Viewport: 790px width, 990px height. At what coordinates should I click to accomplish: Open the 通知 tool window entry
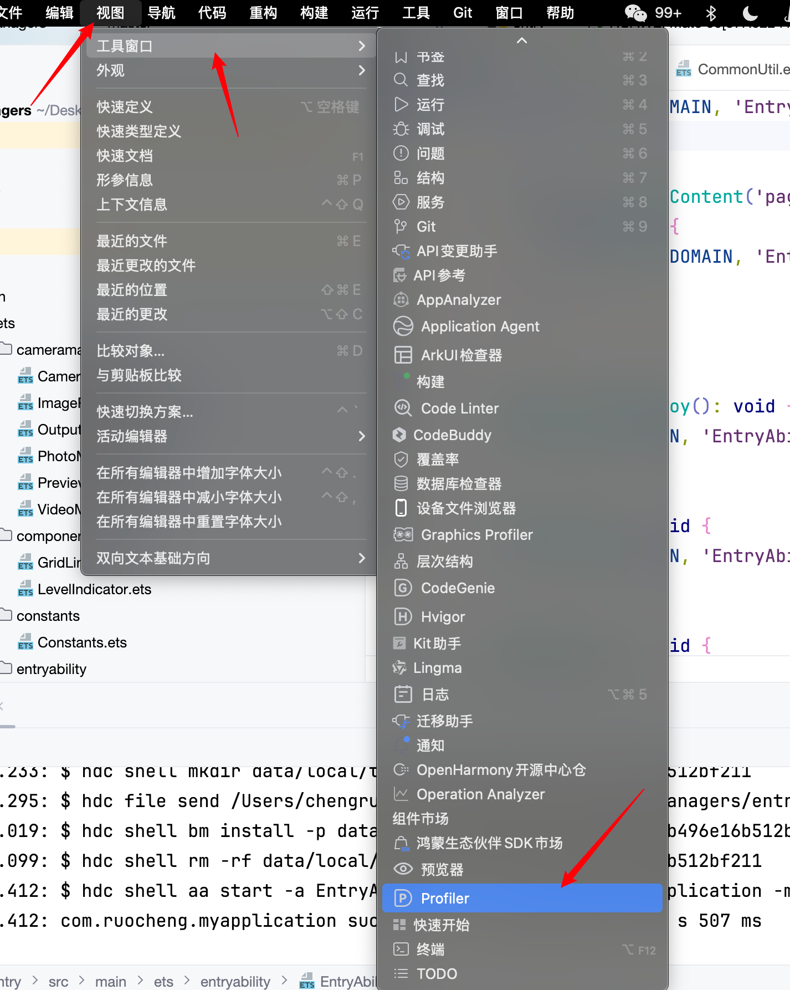pos(522,746)
